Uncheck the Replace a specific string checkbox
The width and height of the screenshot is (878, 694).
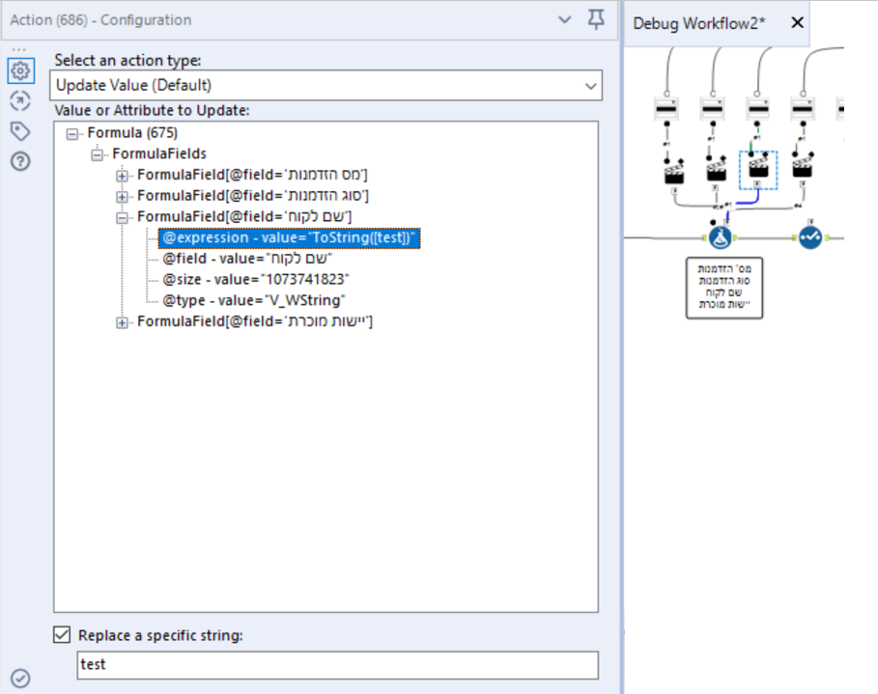pos(62,634)
